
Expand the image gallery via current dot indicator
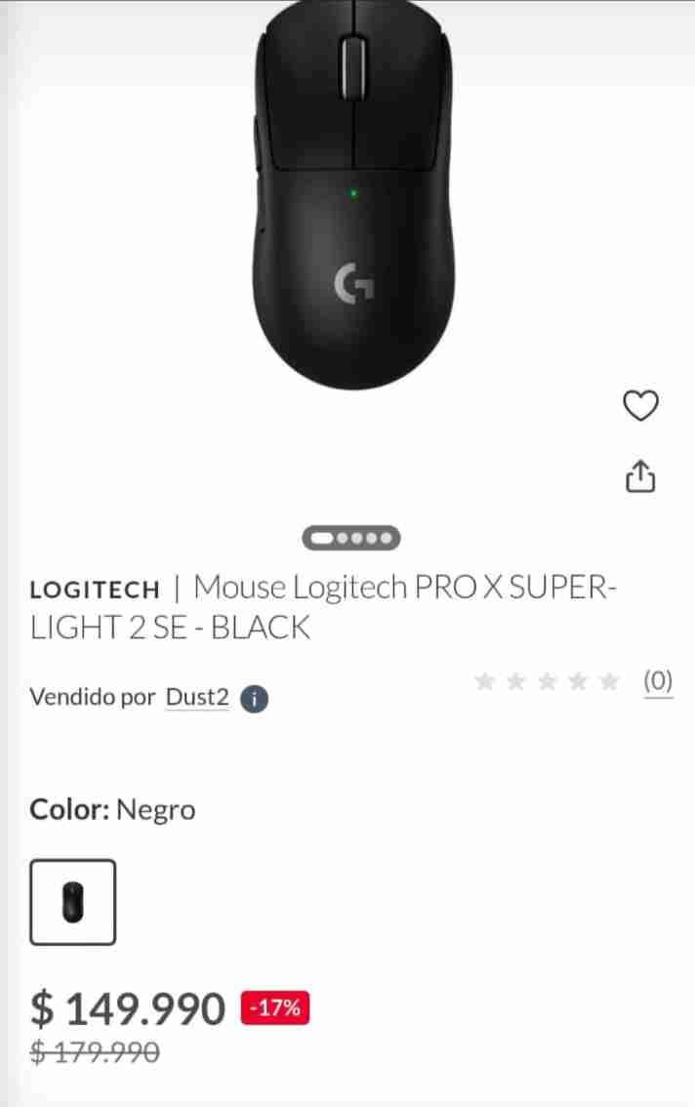[322, 538]
